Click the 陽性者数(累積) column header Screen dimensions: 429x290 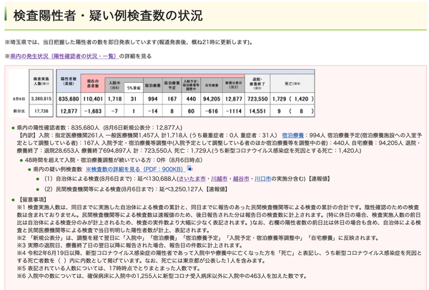point(69,81)
